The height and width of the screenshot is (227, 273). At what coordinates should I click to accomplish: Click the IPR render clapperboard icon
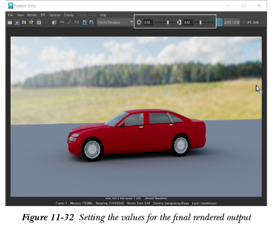(39, 22)
